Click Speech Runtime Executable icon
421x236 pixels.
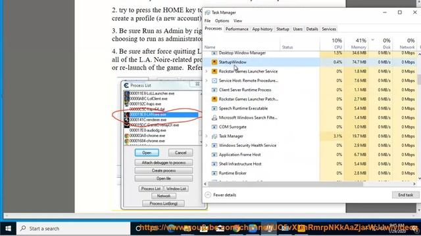(214, 108)
